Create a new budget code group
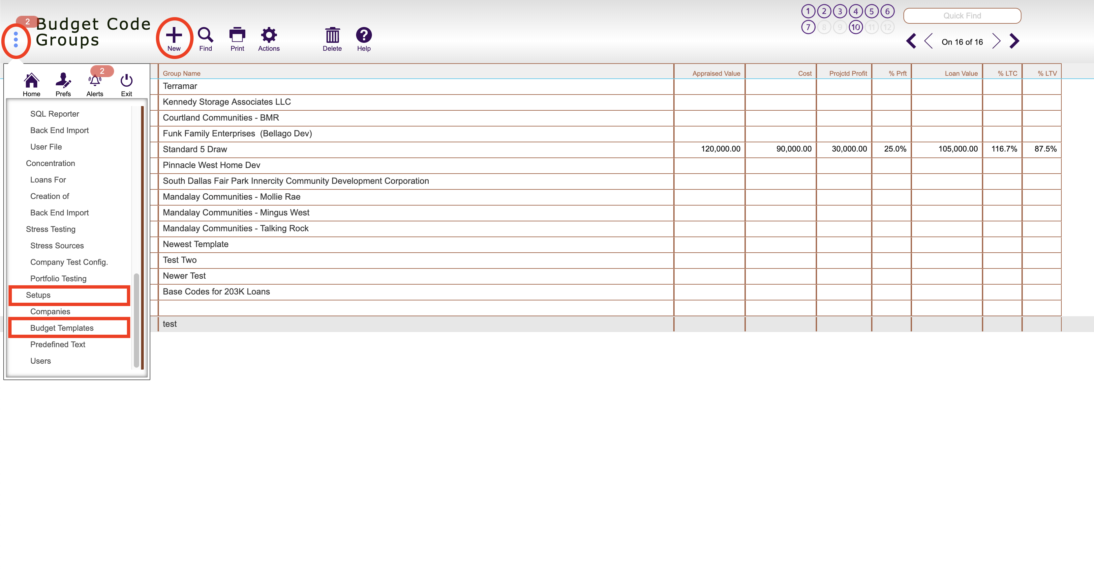 point(174,39)
